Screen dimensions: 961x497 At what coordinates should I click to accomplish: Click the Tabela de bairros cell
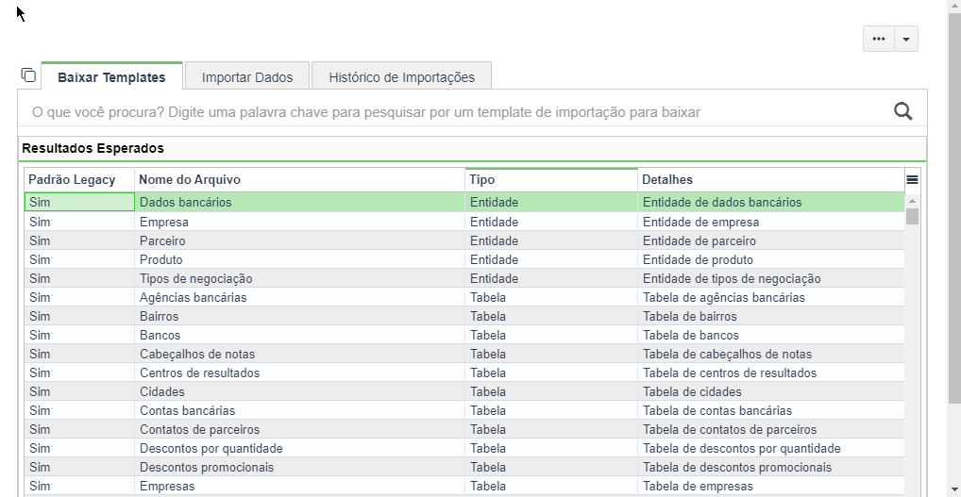(x=771, y=317)
